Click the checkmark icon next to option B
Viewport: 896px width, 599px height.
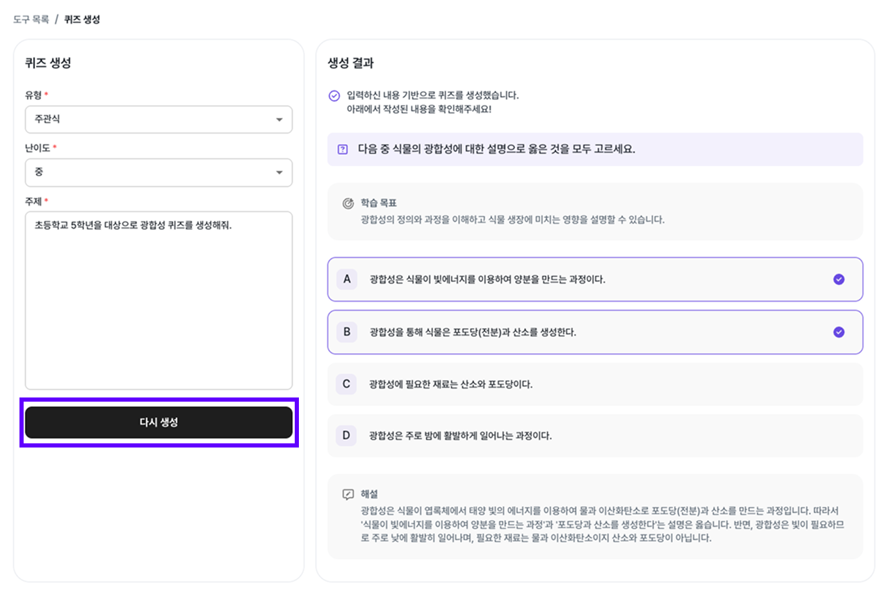tap(838, 331)
